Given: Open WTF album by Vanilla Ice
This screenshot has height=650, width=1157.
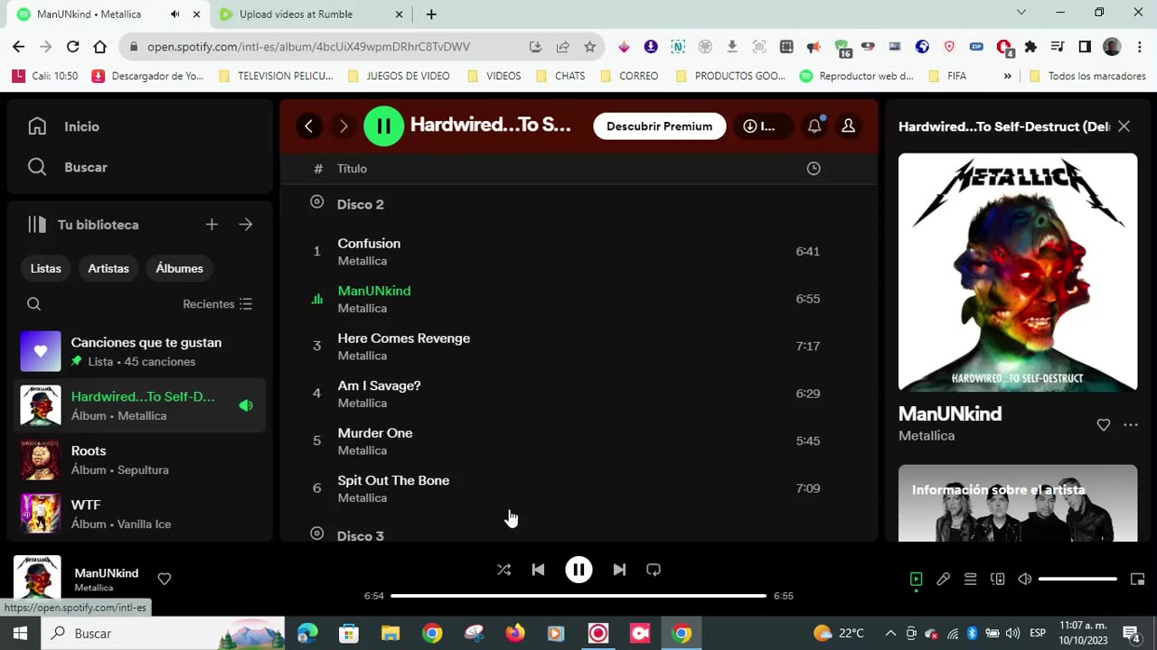Looking at the screenshot, I should tap(140, 514).
